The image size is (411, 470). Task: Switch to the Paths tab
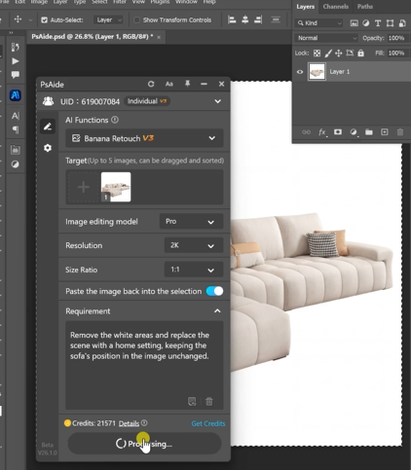tap(365, 7)
